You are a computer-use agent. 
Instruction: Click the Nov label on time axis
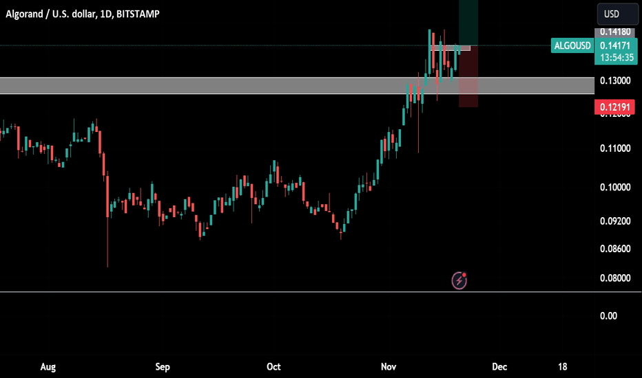click(388, 366)
